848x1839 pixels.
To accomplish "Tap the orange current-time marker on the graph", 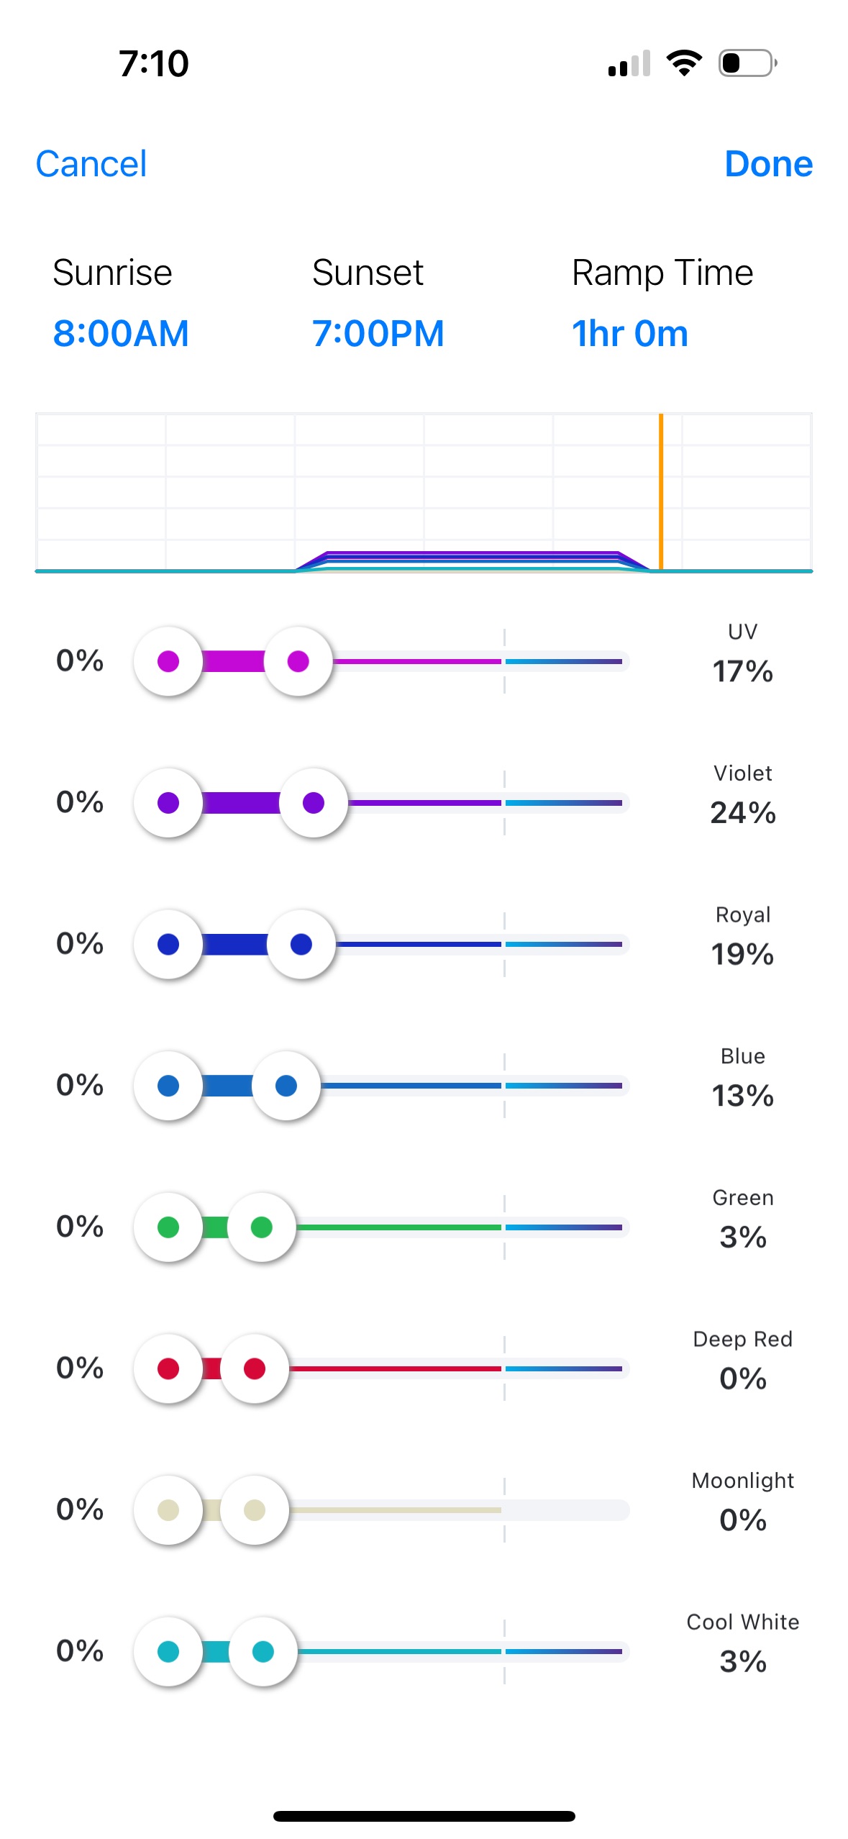I will coord(661,492).
